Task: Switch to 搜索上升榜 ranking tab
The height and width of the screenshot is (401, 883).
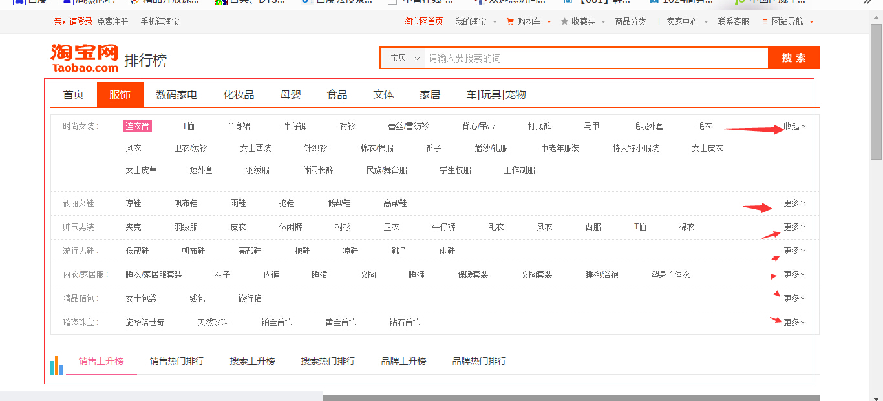Action: (252, 361)
